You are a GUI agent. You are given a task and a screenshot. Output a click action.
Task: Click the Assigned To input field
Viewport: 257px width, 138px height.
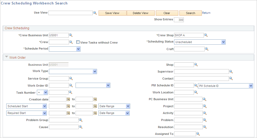point(185,134)
